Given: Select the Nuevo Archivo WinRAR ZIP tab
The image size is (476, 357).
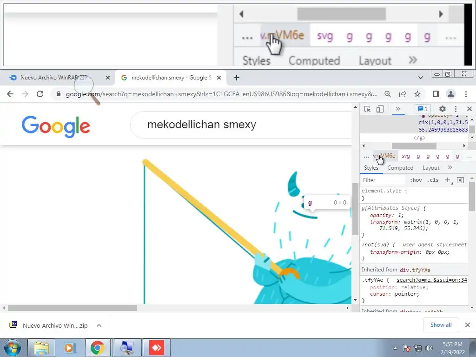Looking at the screenshot, I should 54,78.
